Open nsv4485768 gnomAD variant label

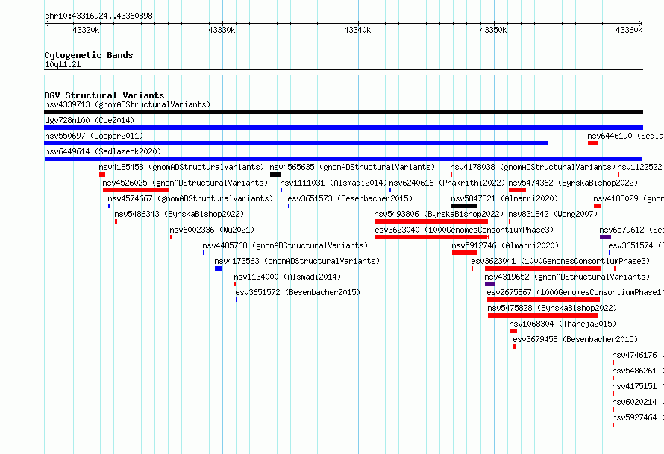click(x=285, y=245)
